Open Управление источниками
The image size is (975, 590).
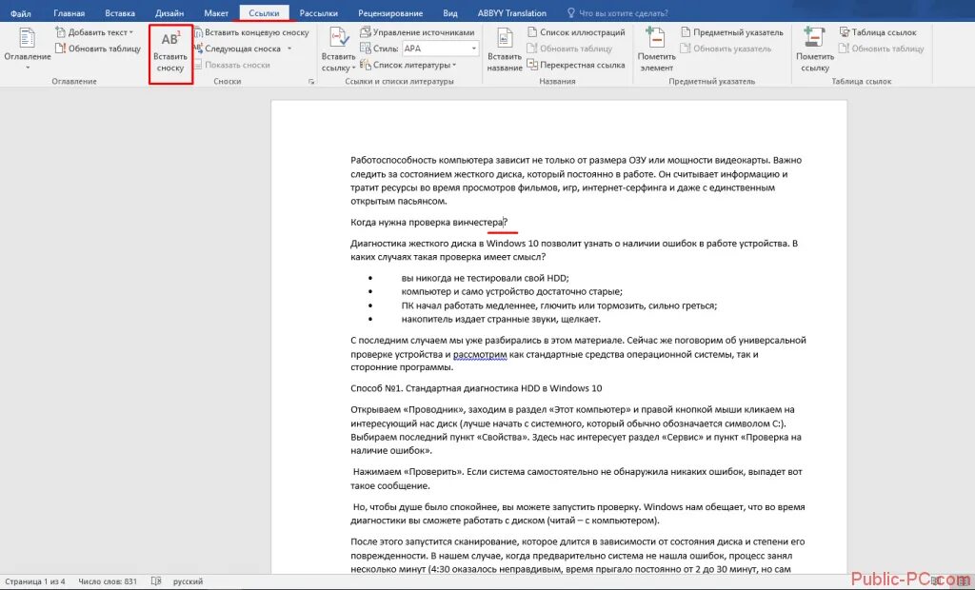tap(417, 32)
